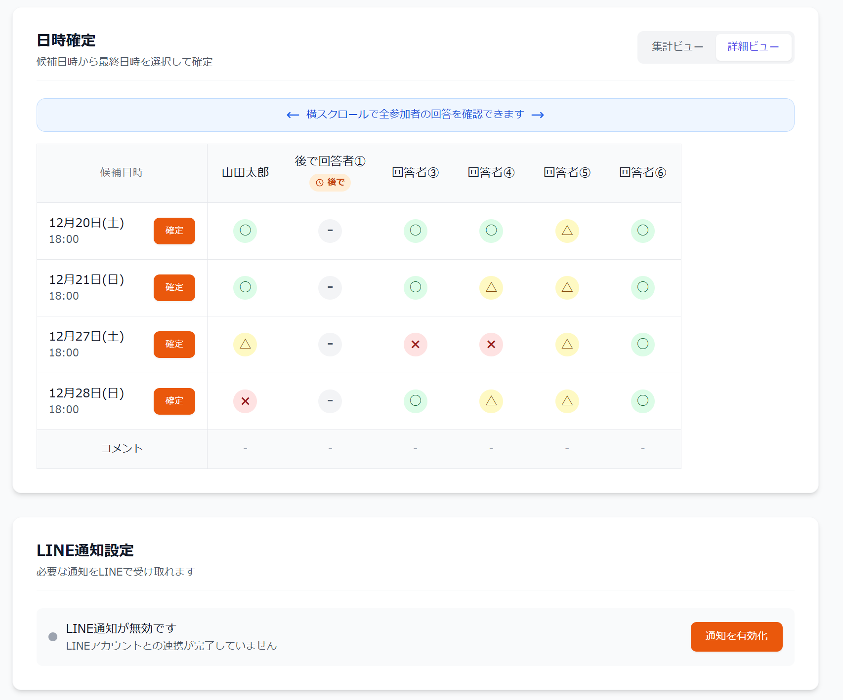Confirm the 12月27日(土) 18:00 date
This screenshot has width=843, height=700.
pos(174,344)
